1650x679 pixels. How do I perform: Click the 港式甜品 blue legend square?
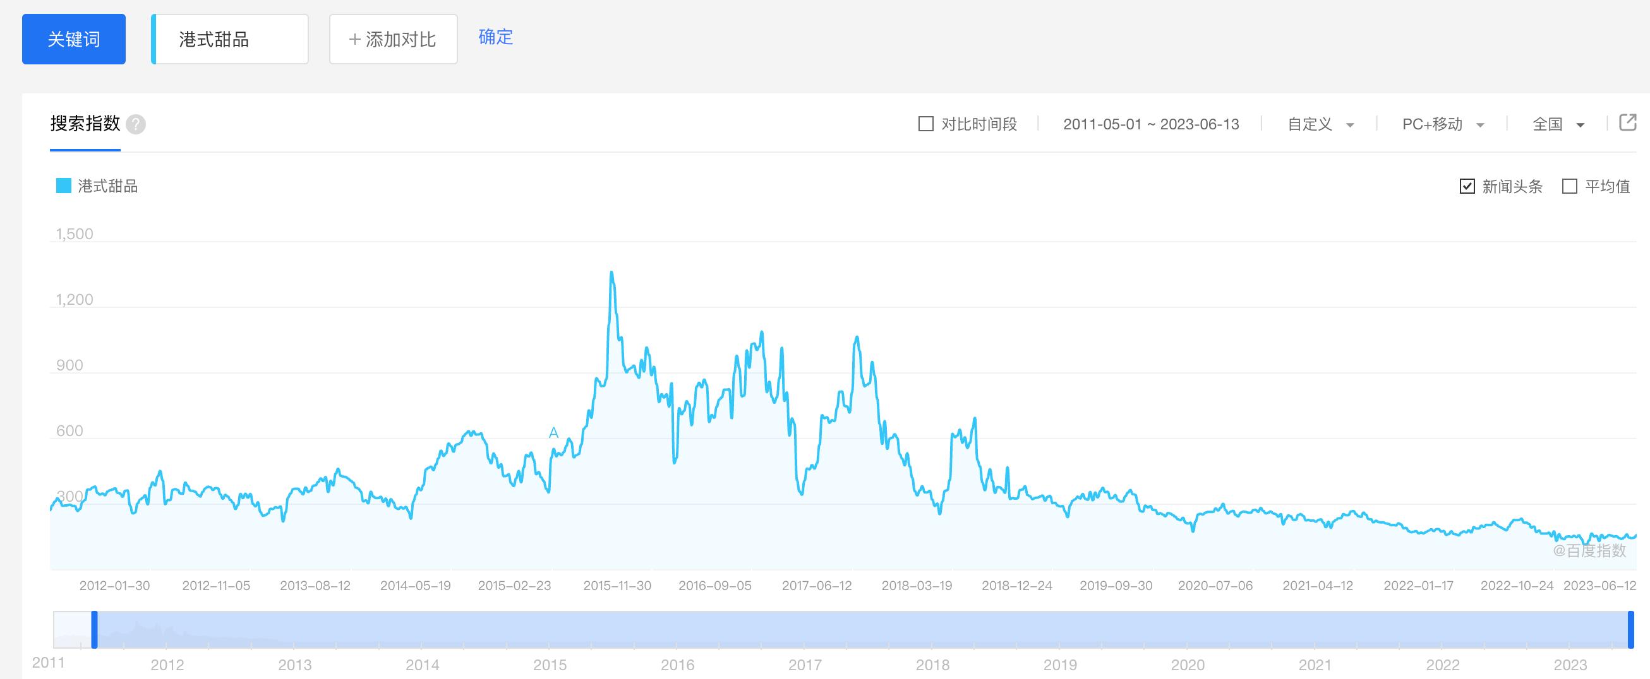tap(63, 186)
